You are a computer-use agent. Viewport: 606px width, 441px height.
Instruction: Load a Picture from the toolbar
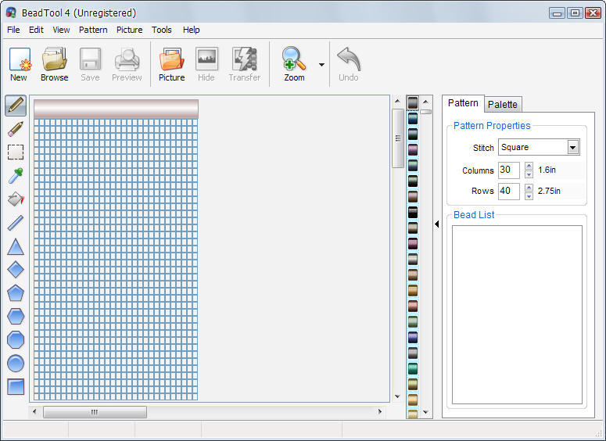click(171, 64)
